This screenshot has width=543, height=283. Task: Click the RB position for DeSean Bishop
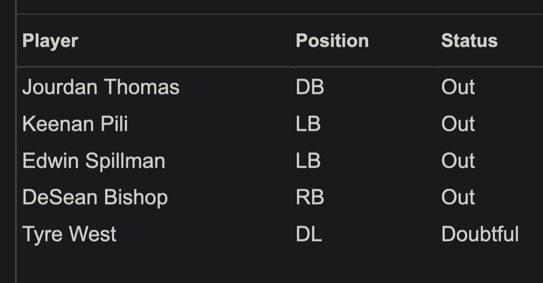click(x=310, y=198)
